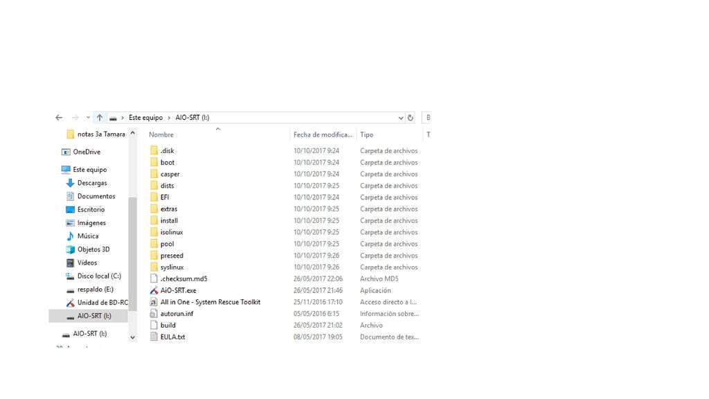Viewport: 709px width, 399px height.
Task: Select 'All in One - System Rescue Toolkit' name
Action: [210, 302]
